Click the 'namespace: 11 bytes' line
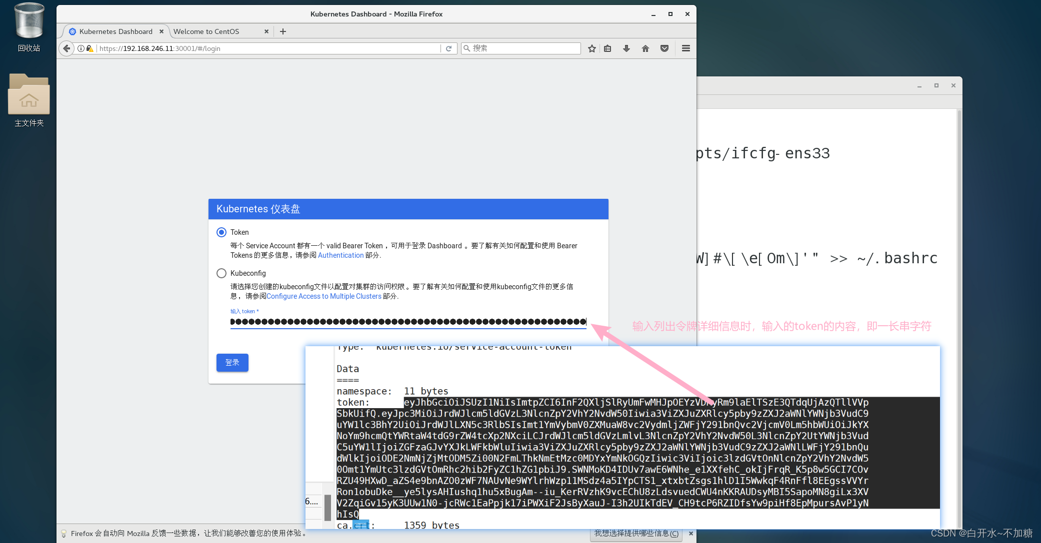 392,391
